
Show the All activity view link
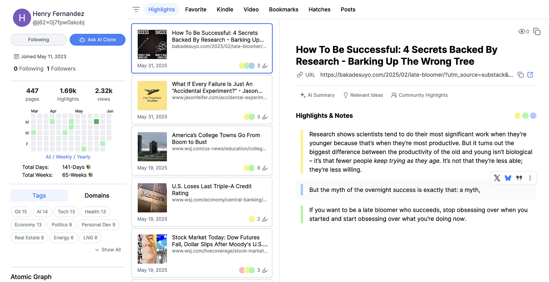pos(48,157)
